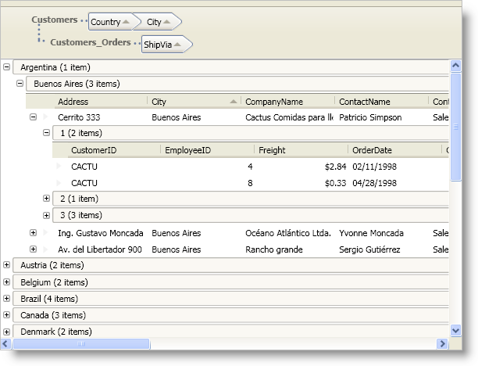Expand the Ing. Gustavo Moncada row

33,233
